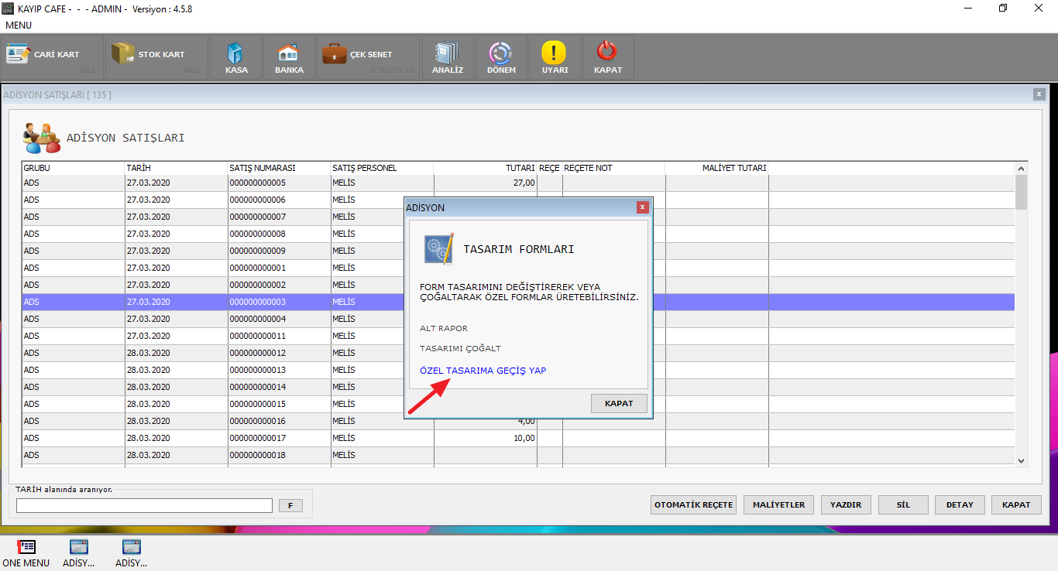Click the Otomatik Reçete button
This screenshot has height=571, width=1058.
point(693,504)
